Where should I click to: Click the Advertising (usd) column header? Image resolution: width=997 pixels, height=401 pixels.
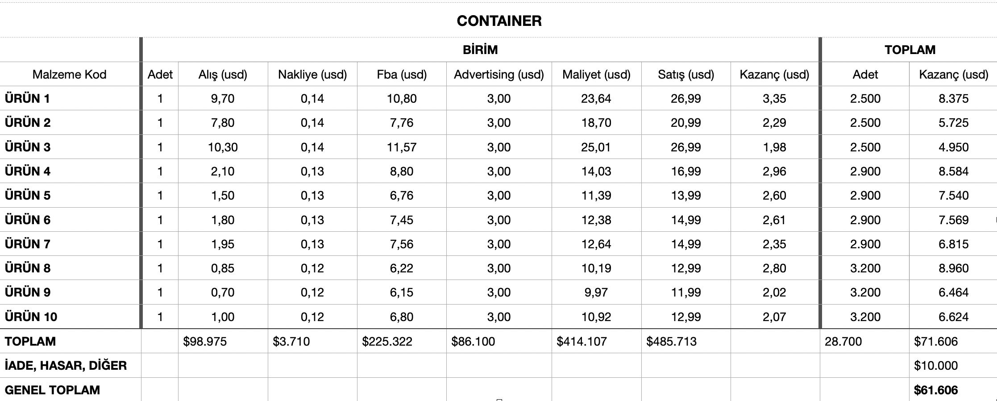click(498, 74)
